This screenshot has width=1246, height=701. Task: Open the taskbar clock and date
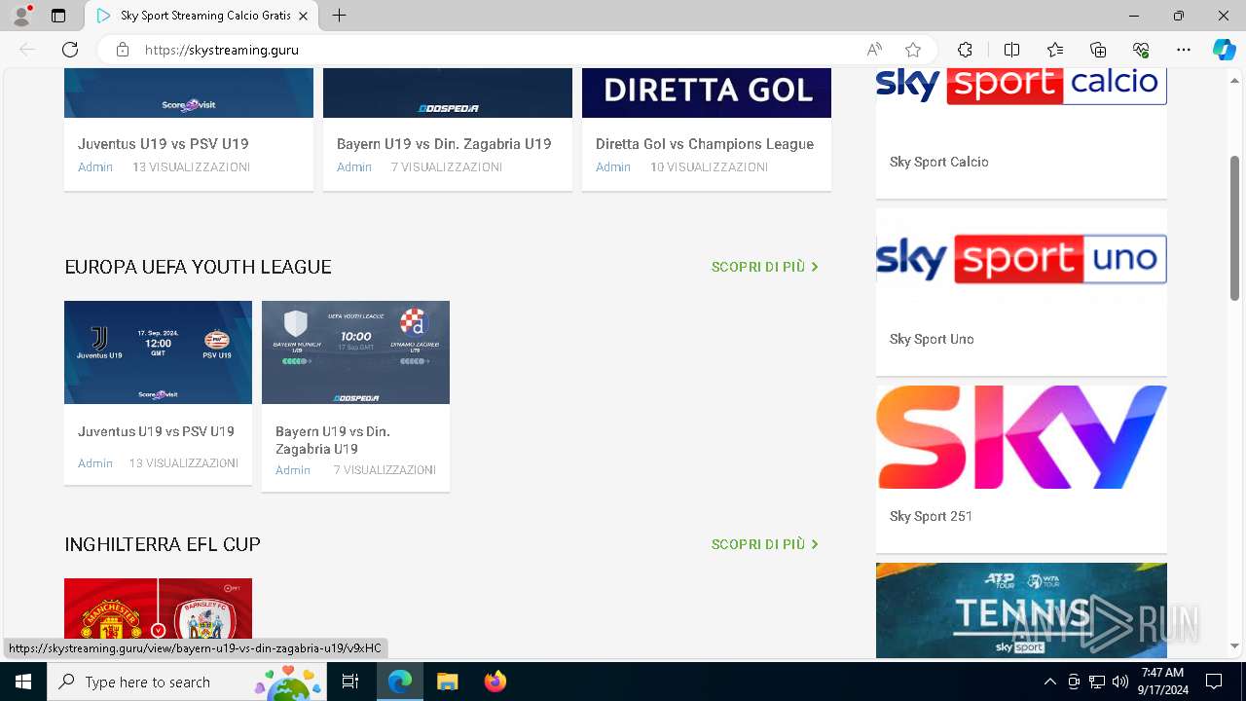coord(1162,682)
